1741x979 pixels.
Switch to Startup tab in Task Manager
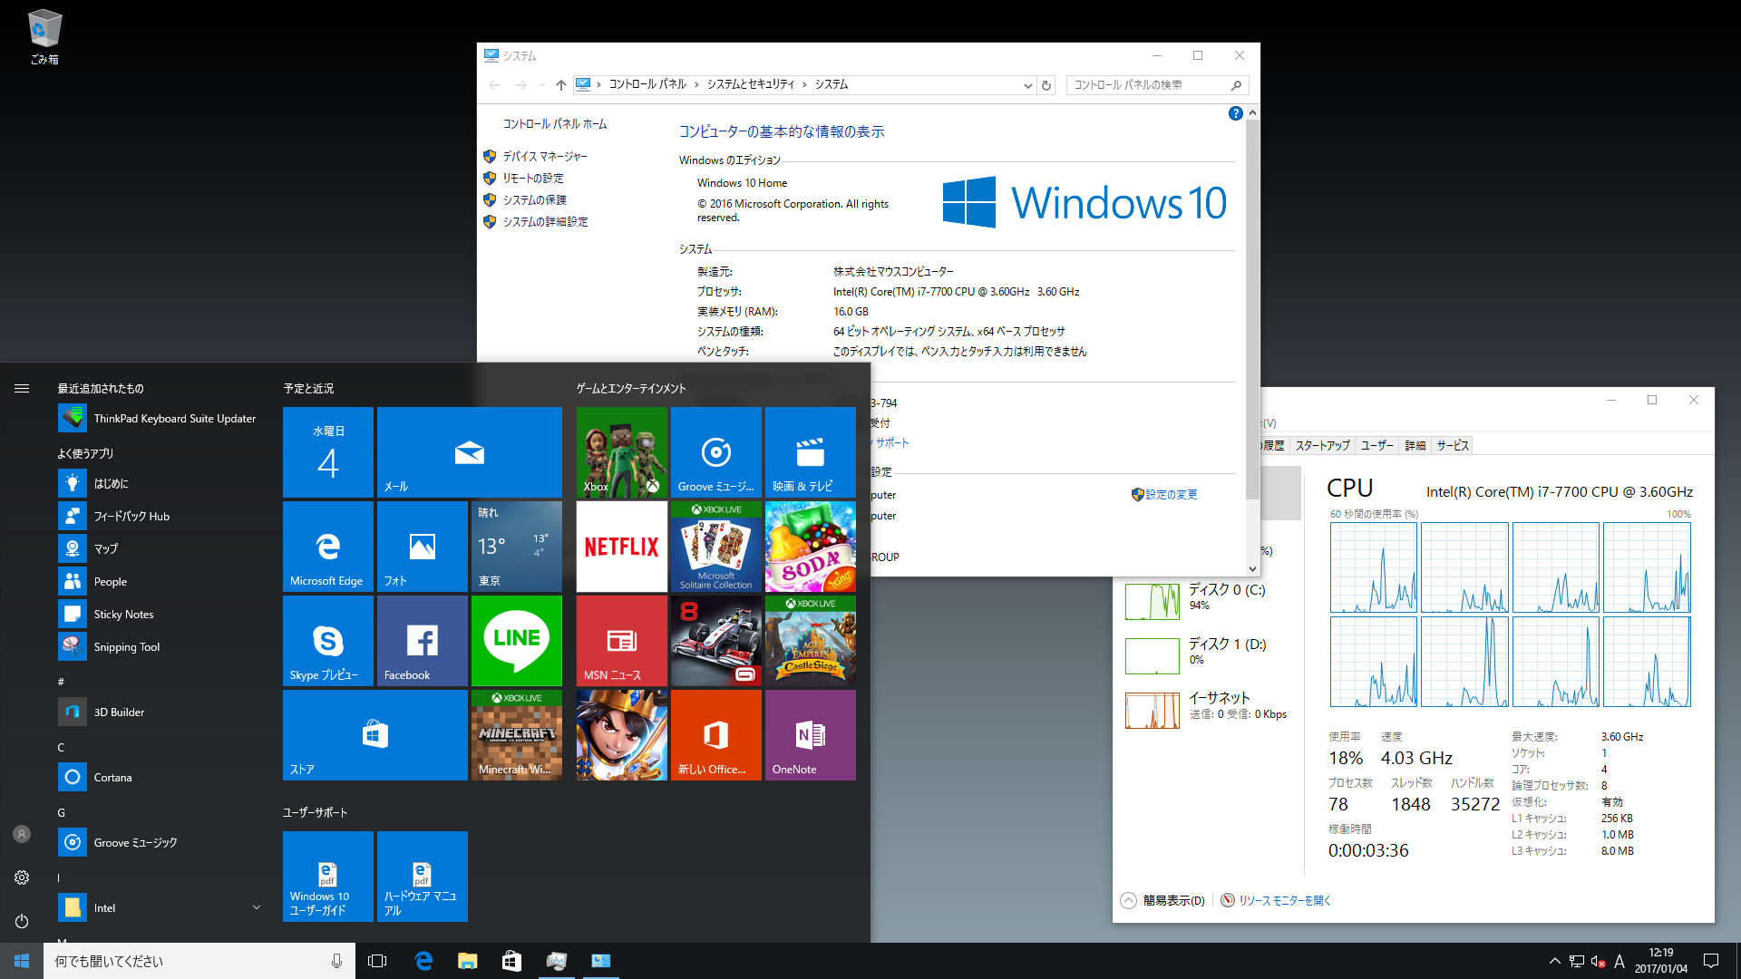(1322, 445)
